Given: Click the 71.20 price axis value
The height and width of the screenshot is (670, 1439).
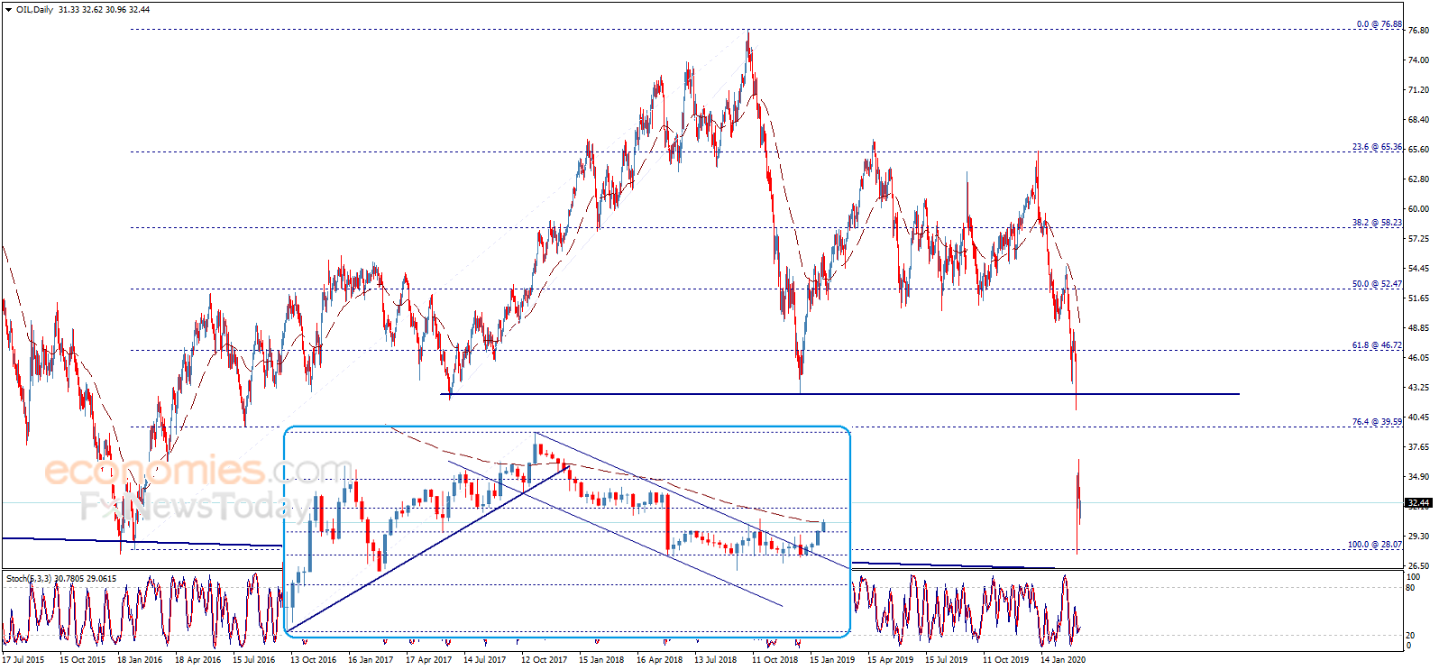Looking at the screenshot, I should coord(1418,90).
